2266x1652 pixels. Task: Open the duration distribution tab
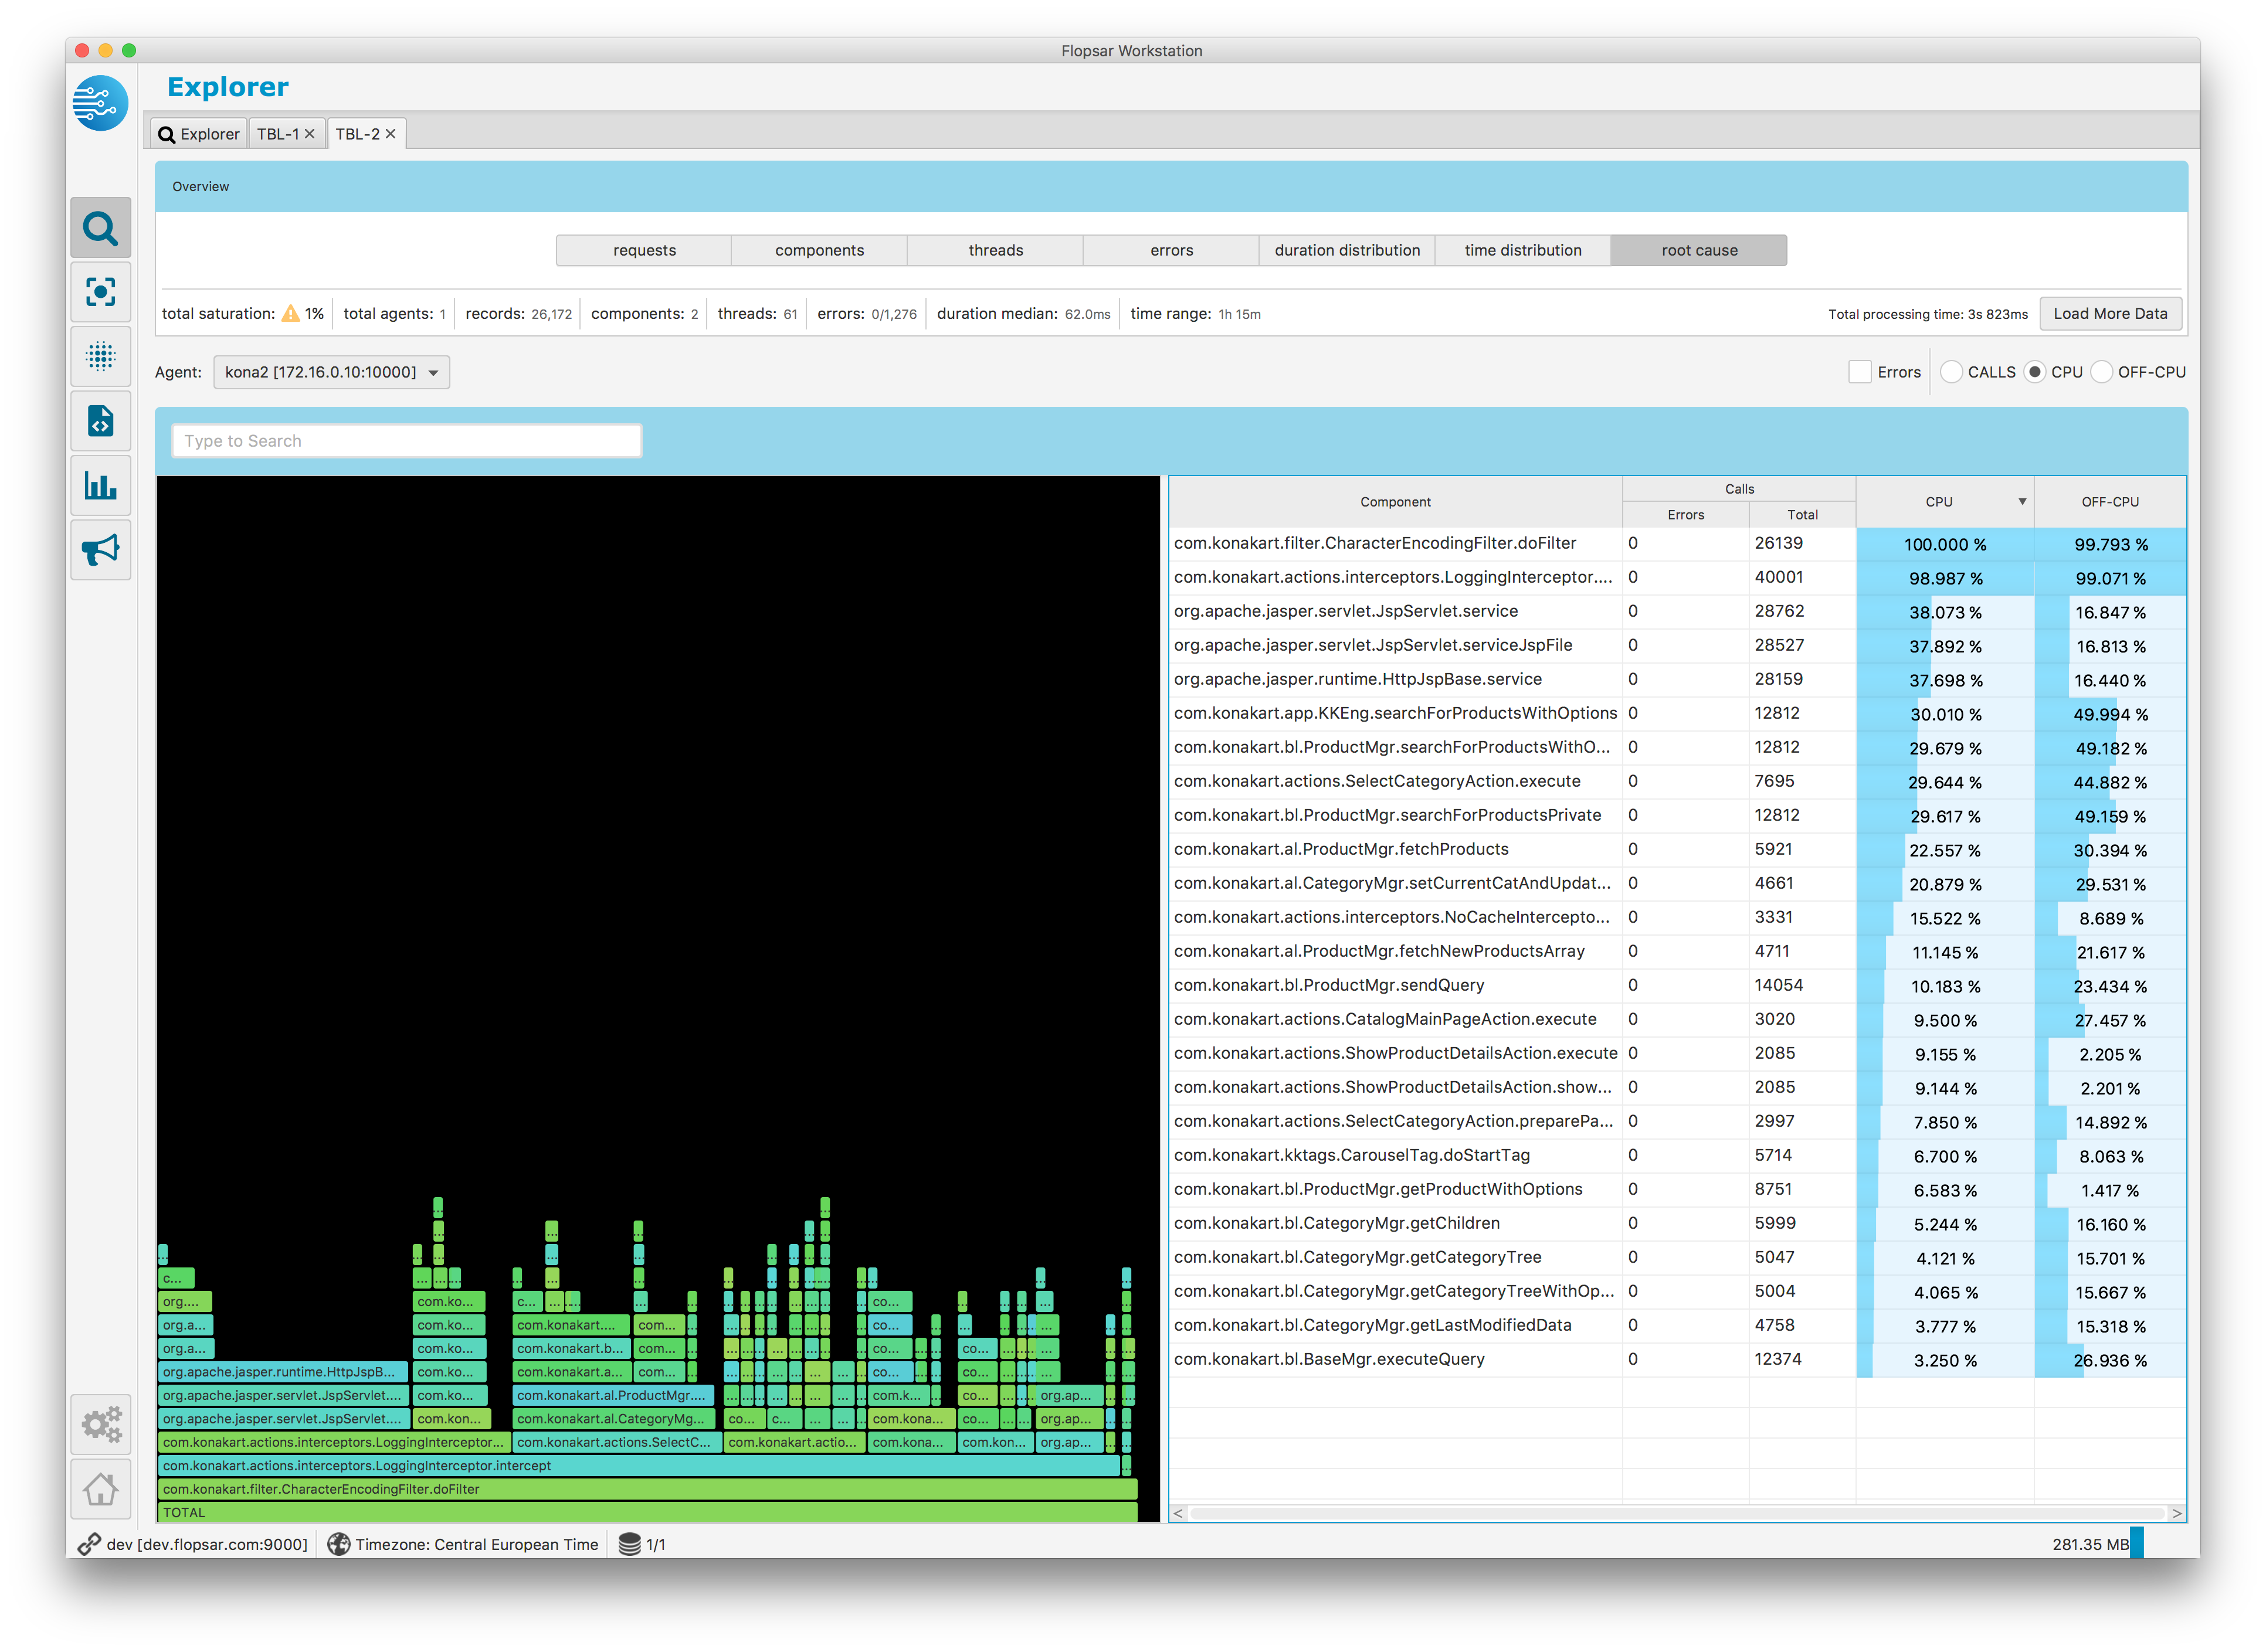1346,250
